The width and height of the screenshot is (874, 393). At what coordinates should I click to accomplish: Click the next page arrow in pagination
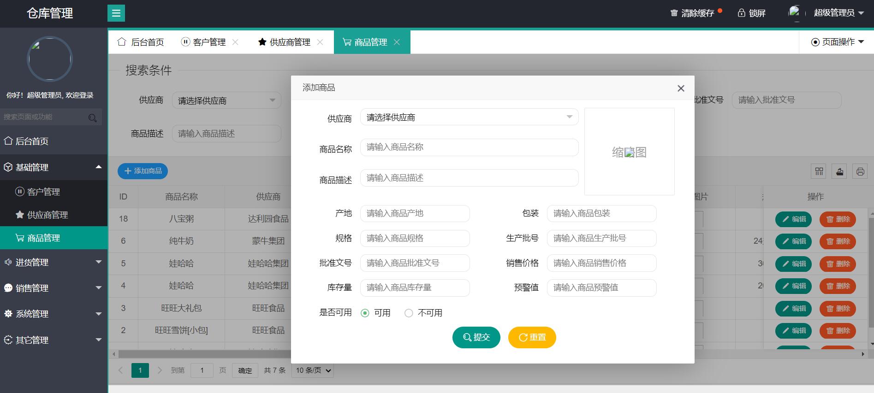pos(160,370)
